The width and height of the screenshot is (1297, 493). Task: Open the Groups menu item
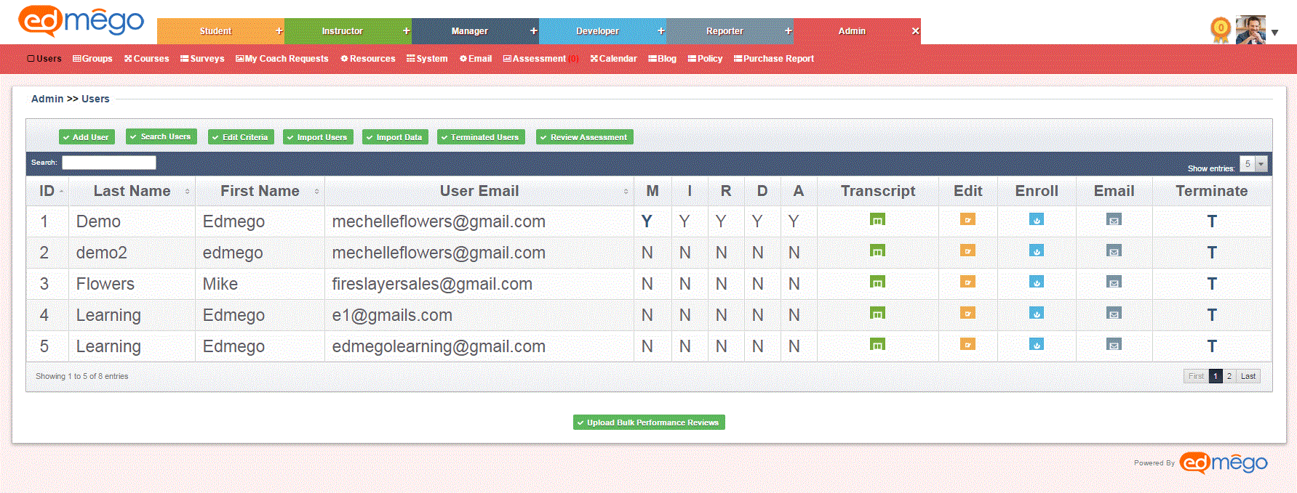[92, 59]
